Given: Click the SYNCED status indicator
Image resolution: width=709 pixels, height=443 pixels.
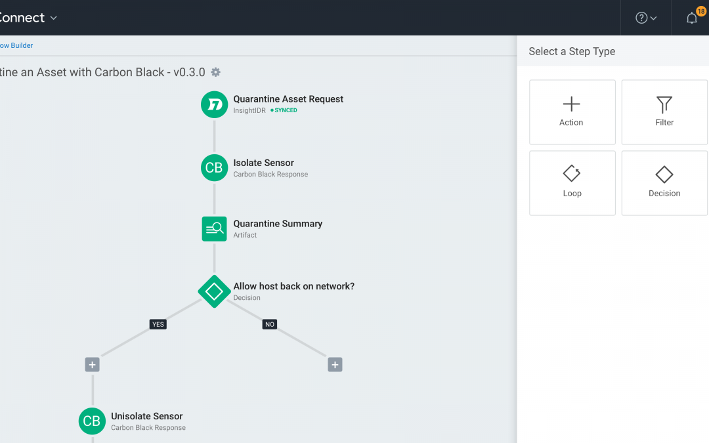Looking at the screenshot, I should point(284,110).
